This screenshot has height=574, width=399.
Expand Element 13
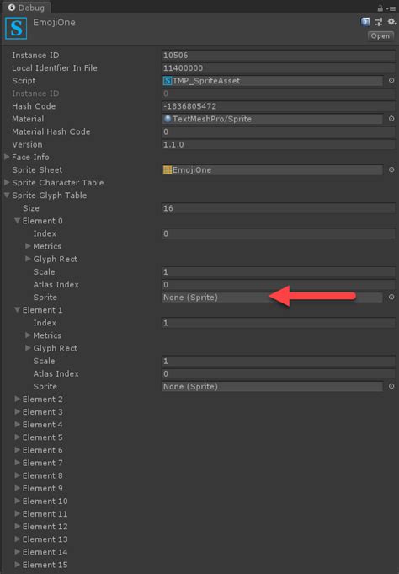pyautogui.click(x=17, y=539)
